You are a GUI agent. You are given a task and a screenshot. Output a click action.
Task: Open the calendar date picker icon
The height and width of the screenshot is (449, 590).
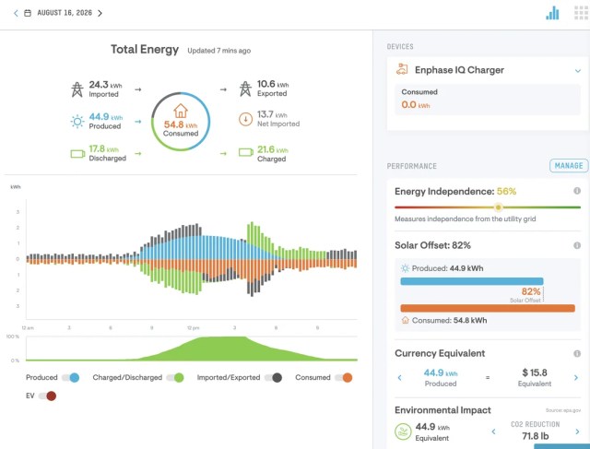click(x=28, y=13)
